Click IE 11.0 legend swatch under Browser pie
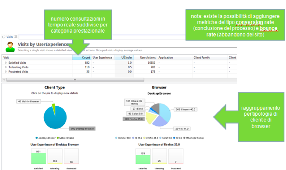Image resolution: width=286 pixels, height=170 pixels. (133, 138)
